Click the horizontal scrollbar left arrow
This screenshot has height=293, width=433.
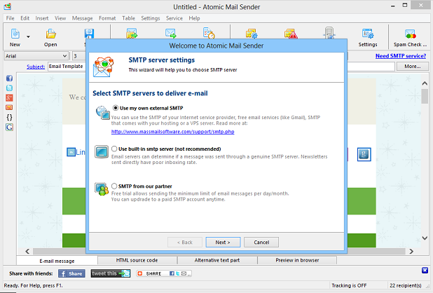click(27, 251)
